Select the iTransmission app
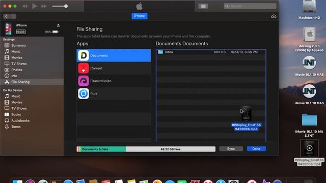The height and width of the screenshot is (183, 326). [114, 81]
